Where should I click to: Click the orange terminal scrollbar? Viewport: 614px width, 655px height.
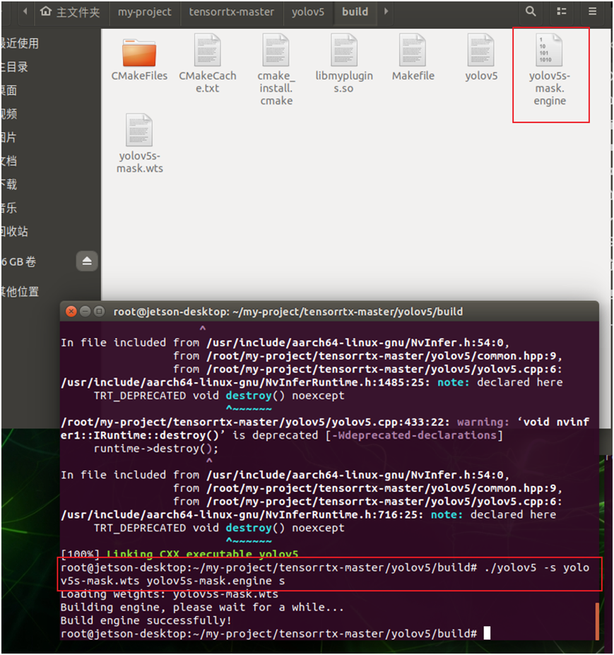point(596,620)
